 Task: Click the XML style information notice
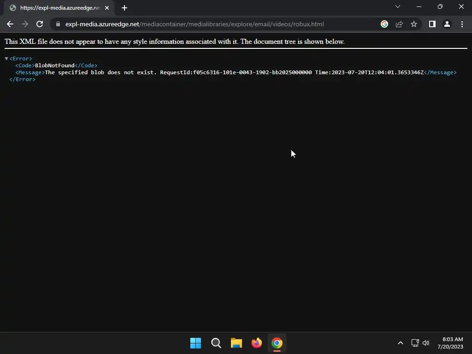point(175,41)
